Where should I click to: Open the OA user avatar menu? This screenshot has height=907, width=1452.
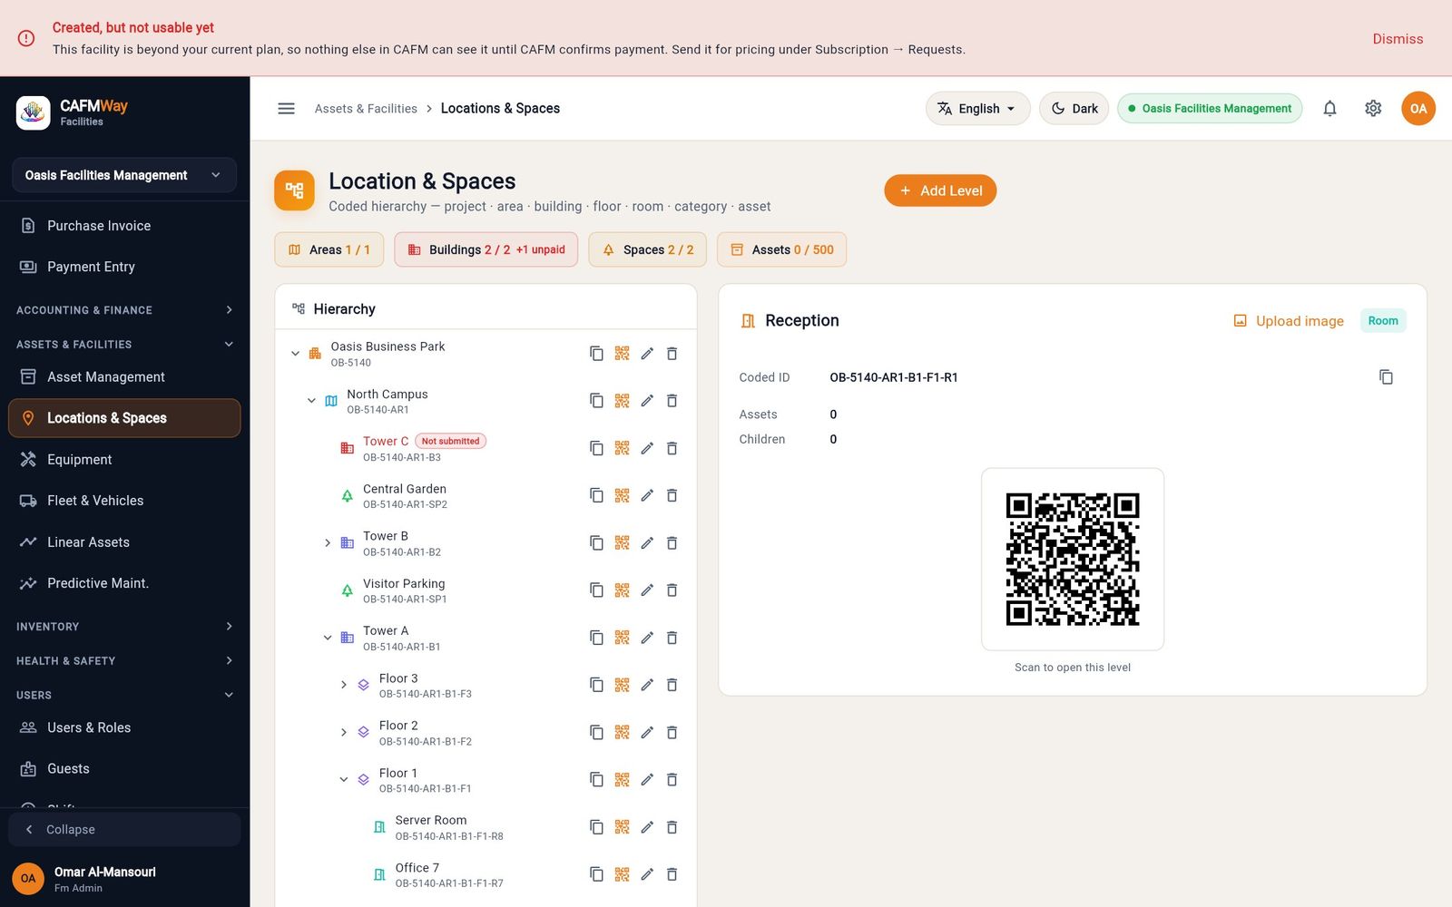point(1418,109)
